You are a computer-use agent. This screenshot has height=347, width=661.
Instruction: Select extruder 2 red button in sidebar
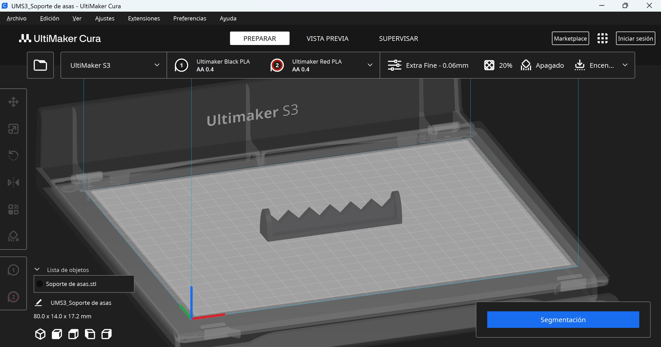click(x=13, y=297)
